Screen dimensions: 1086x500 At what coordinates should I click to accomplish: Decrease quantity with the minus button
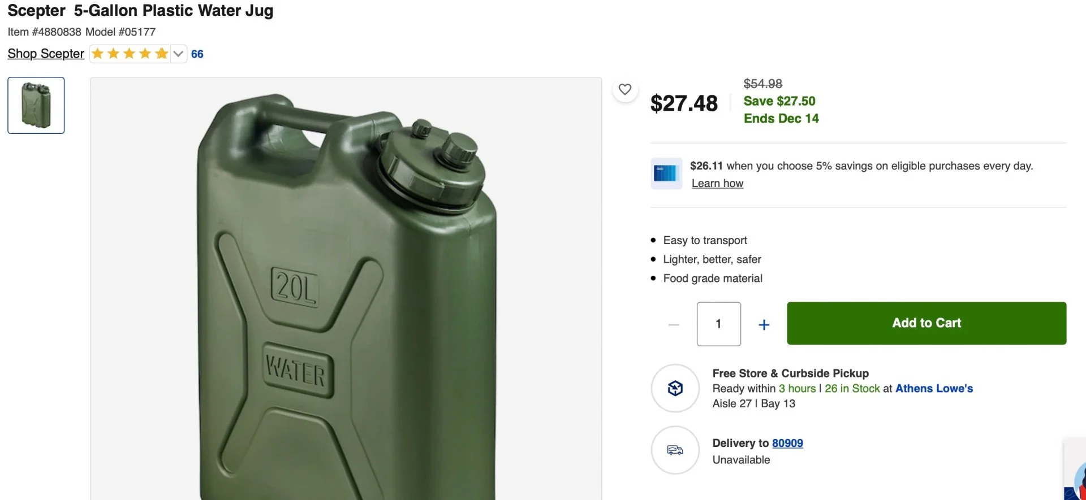click(x=673, y=324)
